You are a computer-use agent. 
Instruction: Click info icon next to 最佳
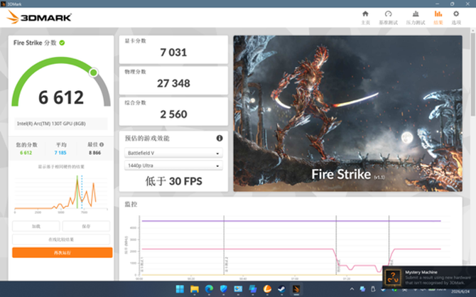pos(102,144)
